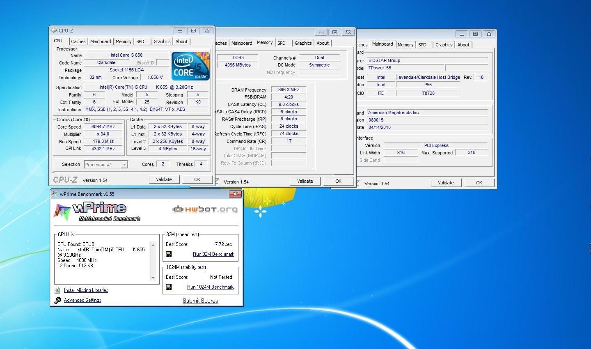
Task: Click save icon beside Run 1024M Benchmark
Action: 169,287
